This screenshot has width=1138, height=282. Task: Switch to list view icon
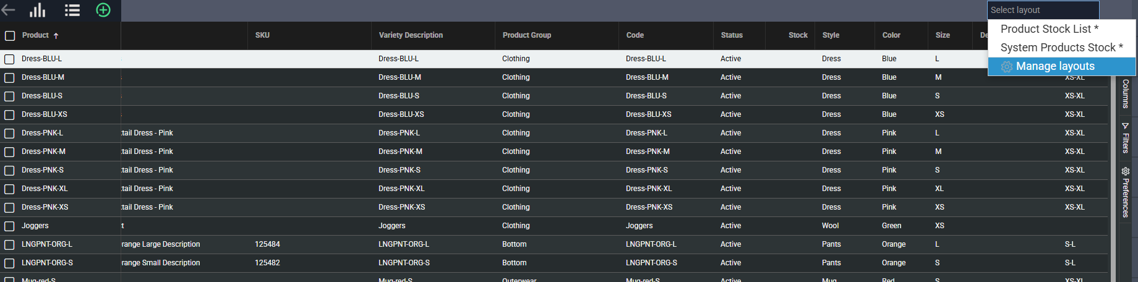(x=72, y=10)
